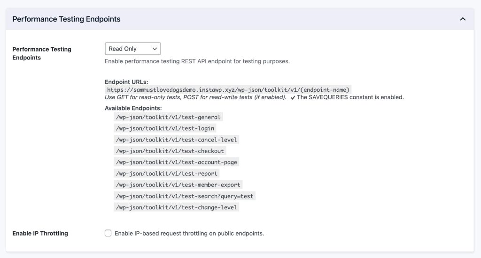
Task: Collapse the Performance Testing Endpoints panel chevron
Action: pyautogui.click(x=463, y=19)
